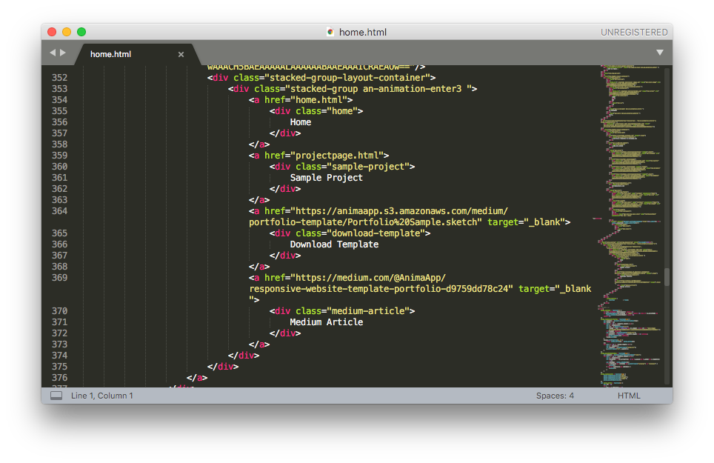
Task: Switch to the home.html tab
Action: 111,54
